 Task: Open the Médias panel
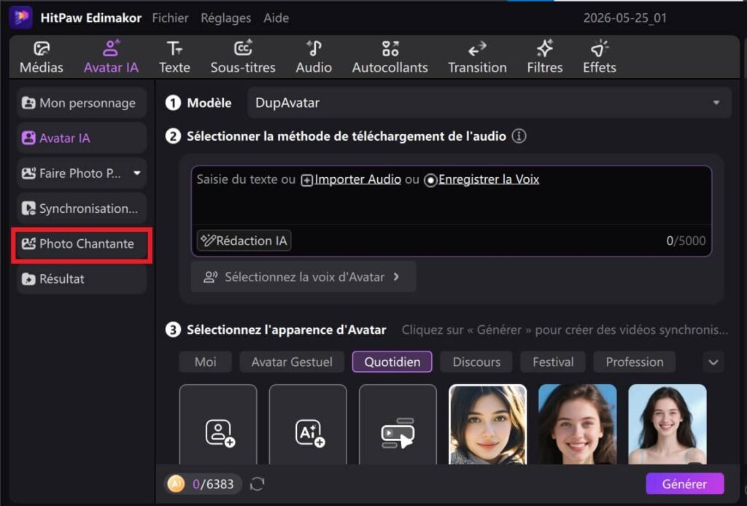[x=42, y=57]
